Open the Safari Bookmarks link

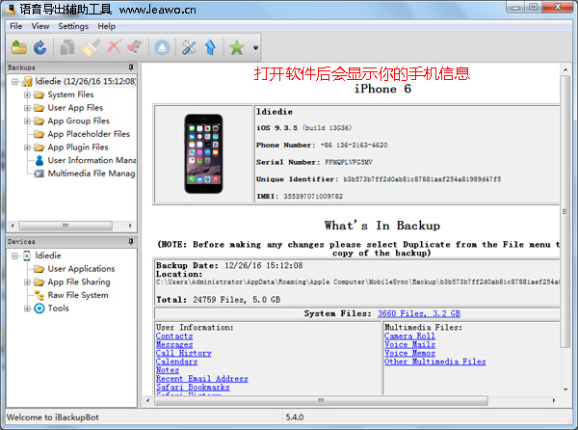[x=193, y=388]
